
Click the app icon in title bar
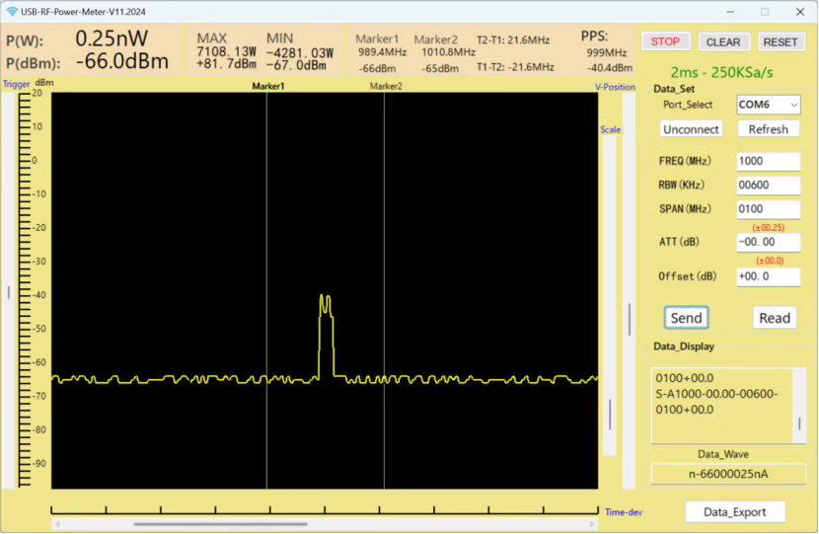(11, 12)
